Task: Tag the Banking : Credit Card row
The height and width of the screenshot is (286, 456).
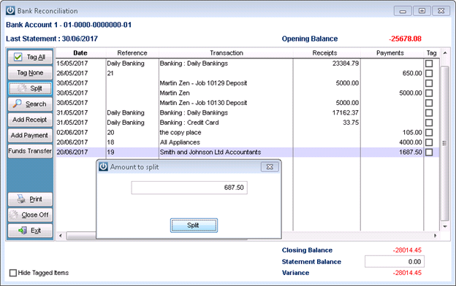Action: 429,123
